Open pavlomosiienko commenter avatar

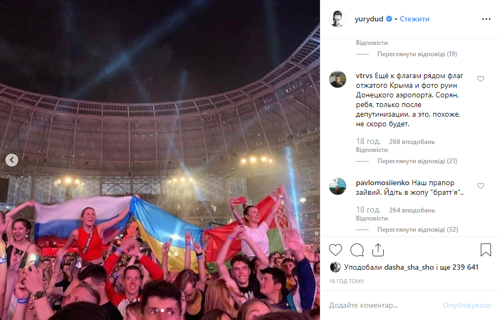pyautogui.click(x=337, y=186)
